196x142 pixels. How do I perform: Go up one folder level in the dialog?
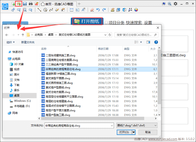pos(23,35)
